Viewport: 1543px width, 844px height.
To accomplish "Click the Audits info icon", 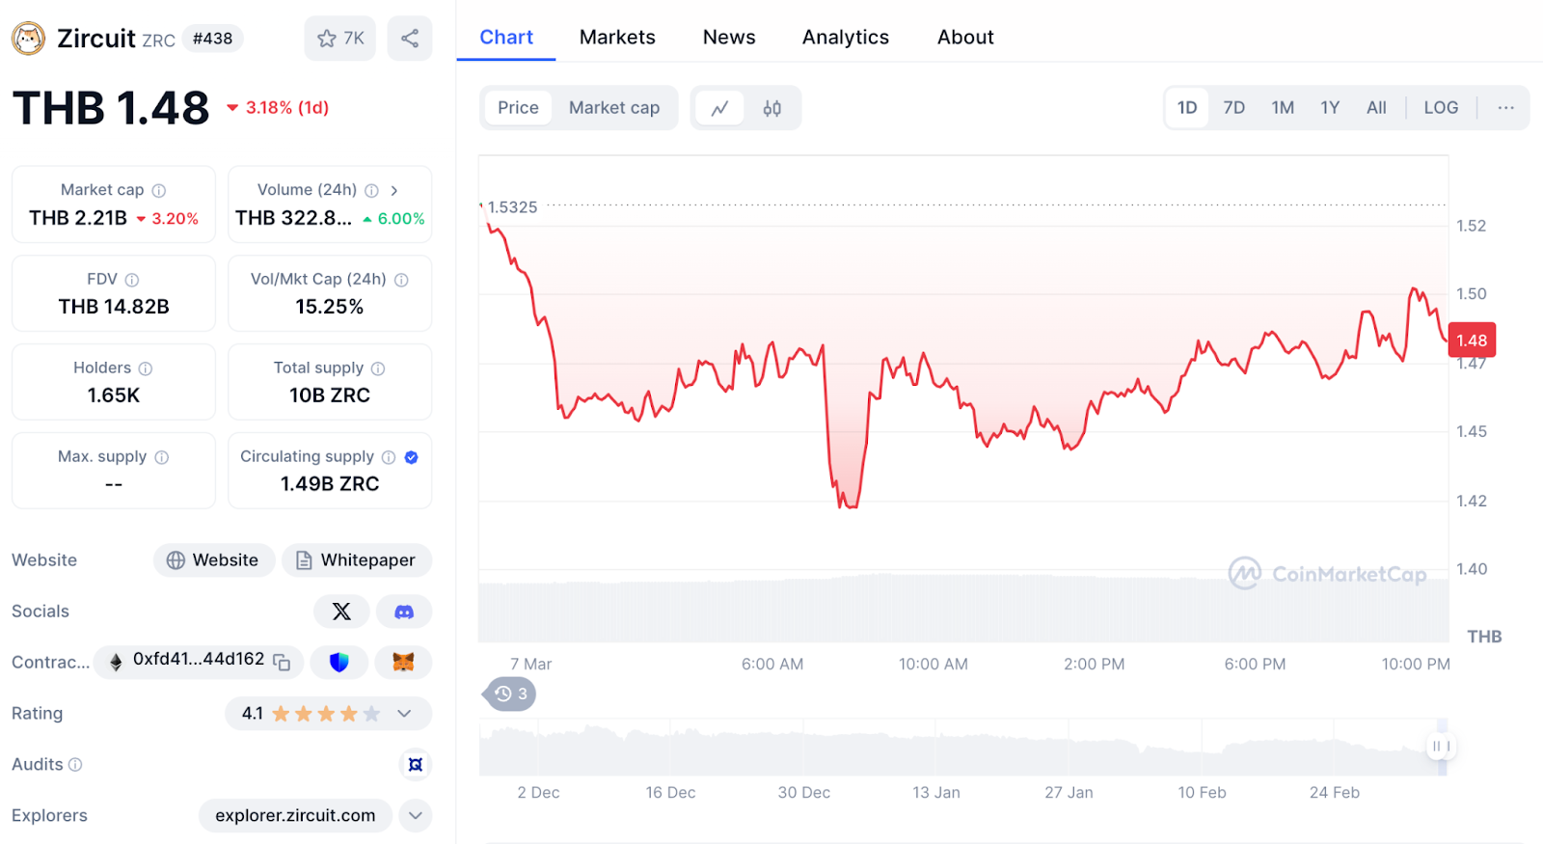I will click(x=75, y=765).
